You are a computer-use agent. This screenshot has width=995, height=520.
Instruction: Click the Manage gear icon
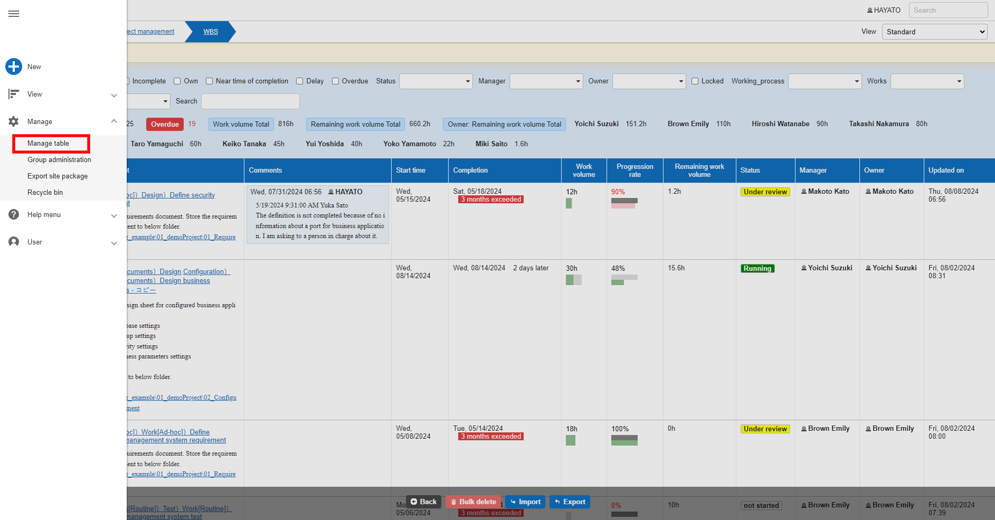coord(14,121)
